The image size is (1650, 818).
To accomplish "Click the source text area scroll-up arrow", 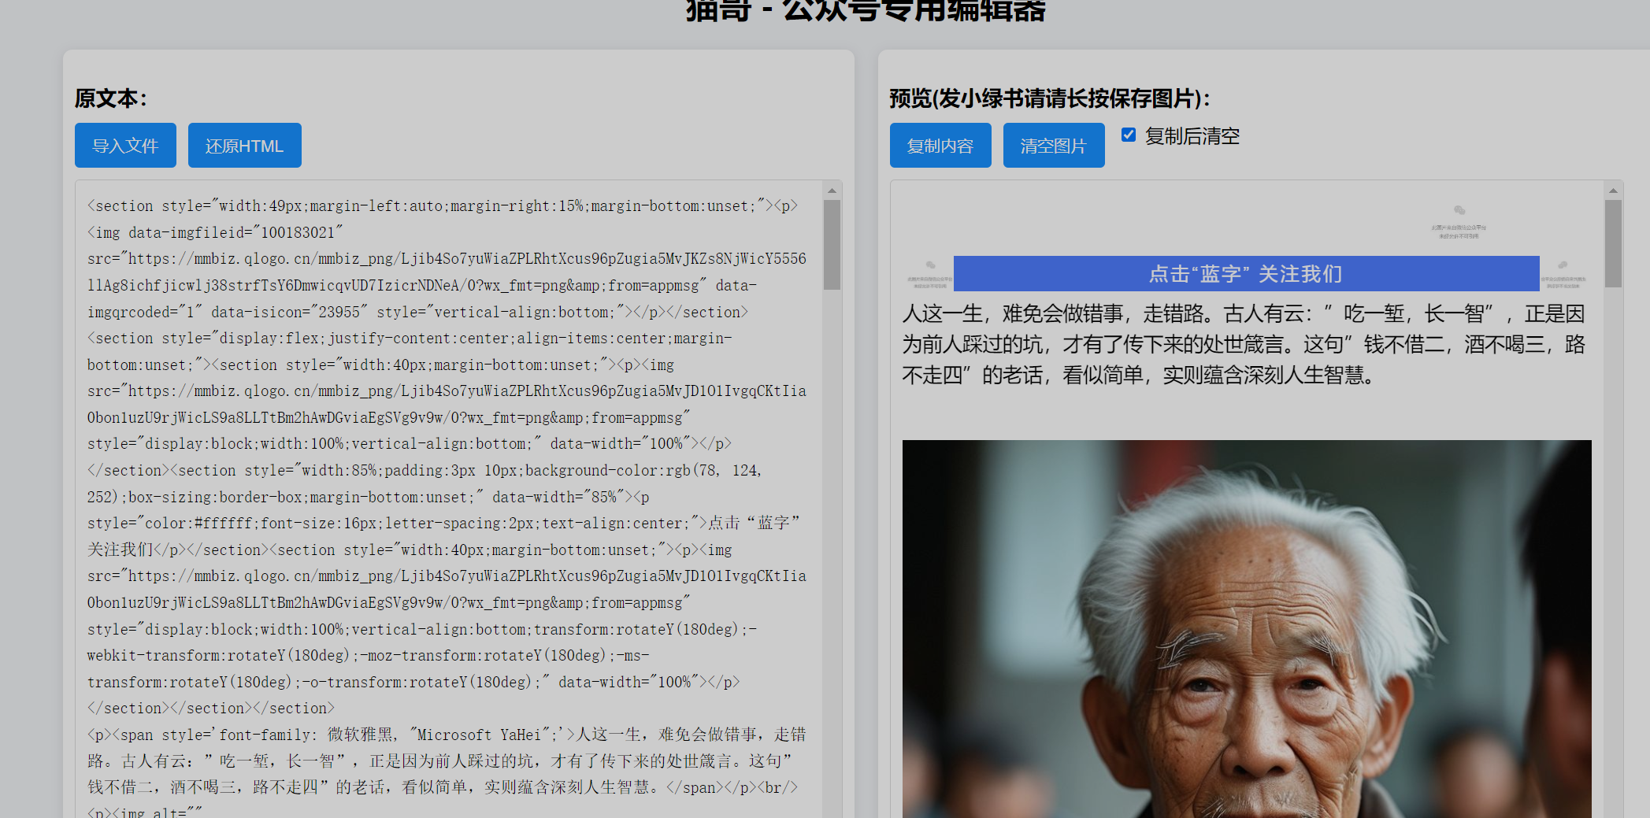I will coord(832,190).
